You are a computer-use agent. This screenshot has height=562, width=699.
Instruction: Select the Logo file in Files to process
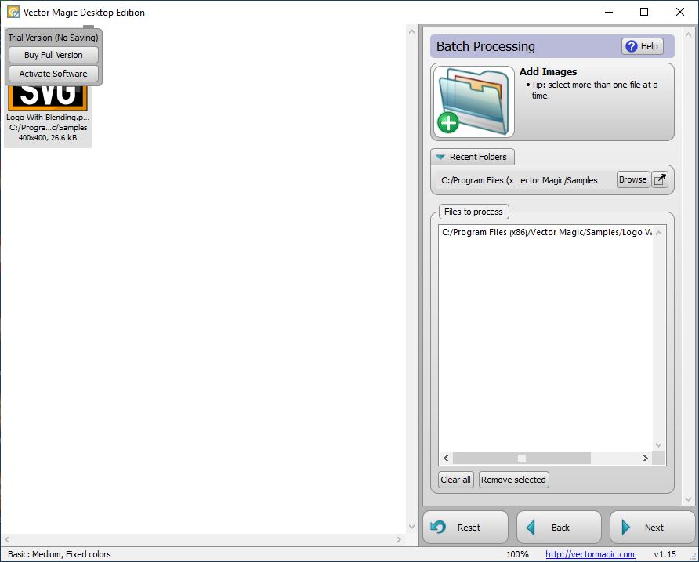pos(545,232)
